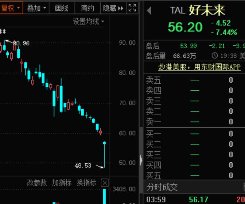
Task: Toggle the 隐藏 hide panel button
Action: click(x=113, y=8)
